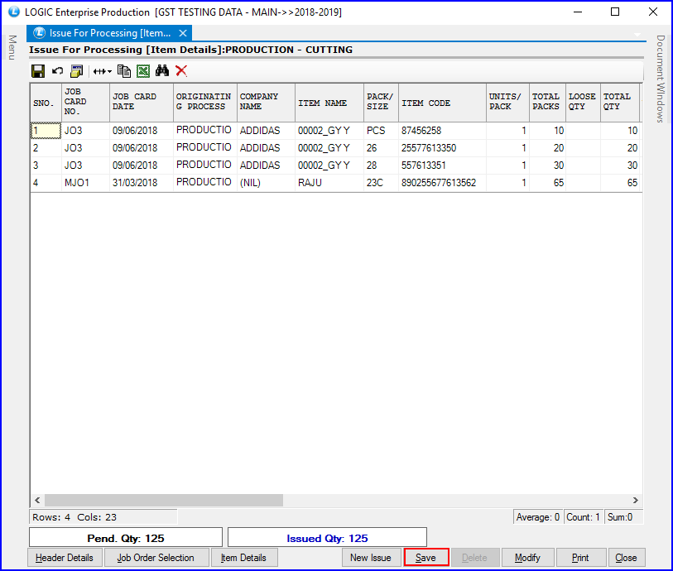This screenshot has width=673, height=571.
Task: Select the Issue For Processing tab
Action: [109, 33]
